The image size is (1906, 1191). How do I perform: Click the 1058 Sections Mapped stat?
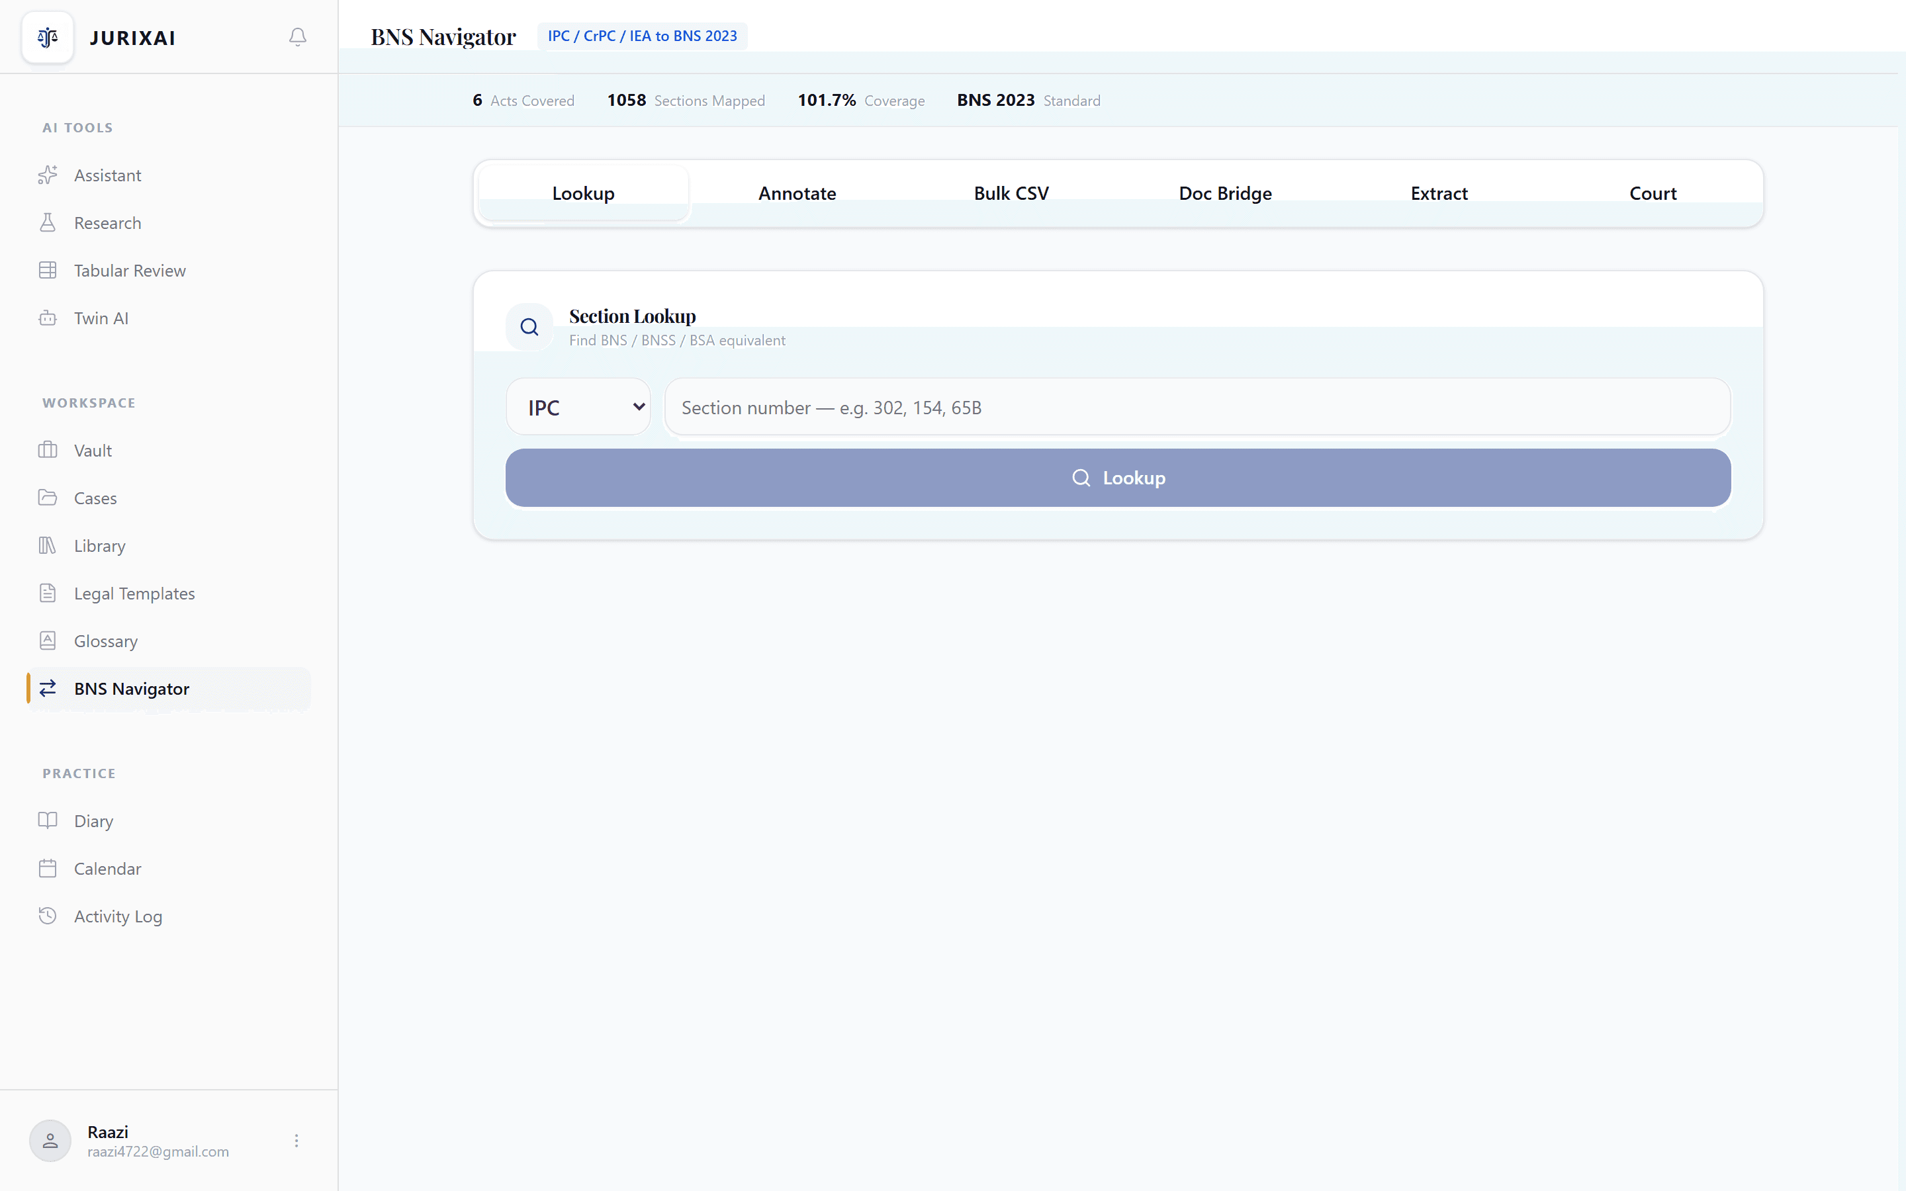click(685, 100)
